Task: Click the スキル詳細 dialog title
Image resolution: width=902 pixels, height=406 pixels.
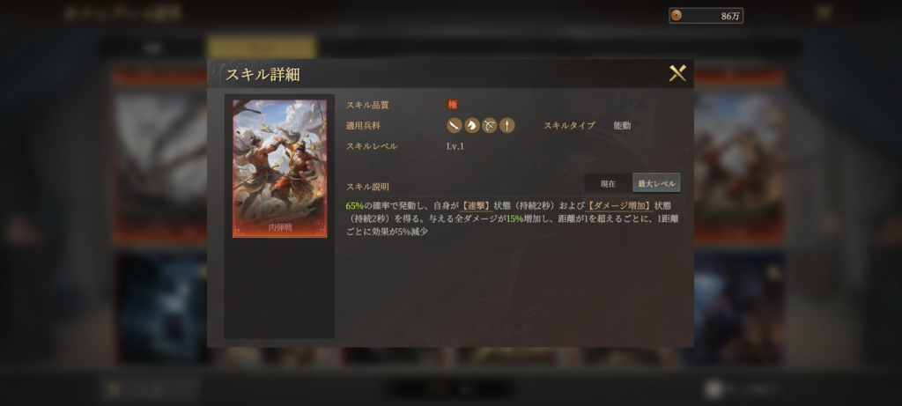Action: [262, 74]
